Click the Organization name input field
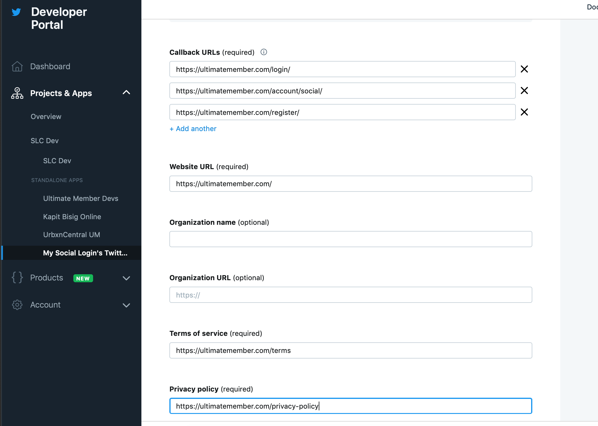The width and height of the screenshot is (598, 426). [351, 239]
